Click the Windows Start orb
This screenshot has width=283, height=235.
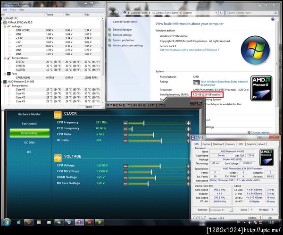[x=7, y=222]
